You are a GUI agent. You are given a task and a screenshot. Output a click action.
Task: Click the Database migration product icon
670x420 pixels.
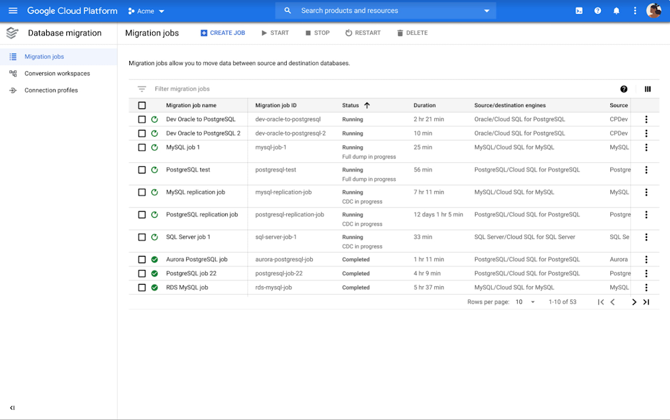point(12,33)
